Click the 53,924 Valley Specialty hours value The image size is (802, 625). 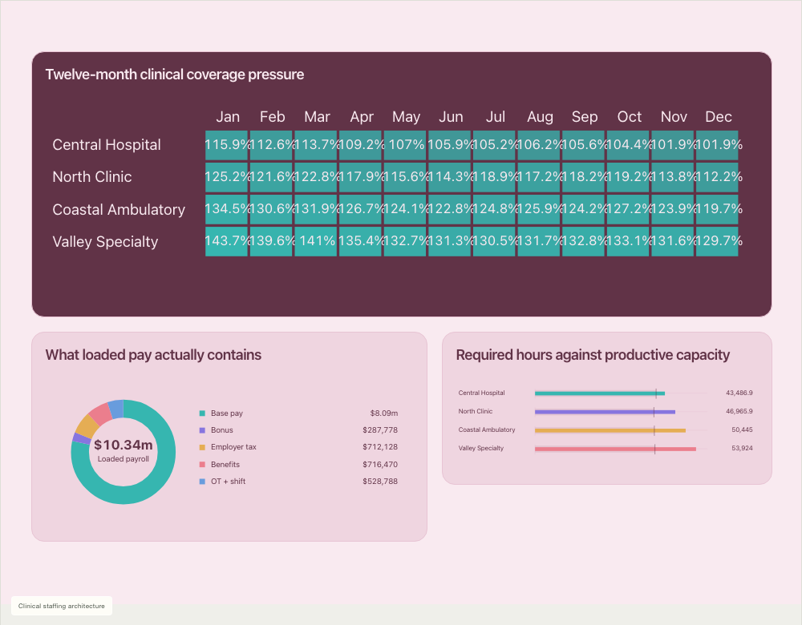742,448
